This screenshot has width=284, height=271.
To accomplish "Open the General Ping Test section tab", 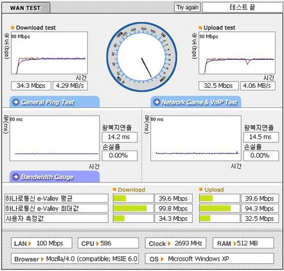I will [55, 102].
